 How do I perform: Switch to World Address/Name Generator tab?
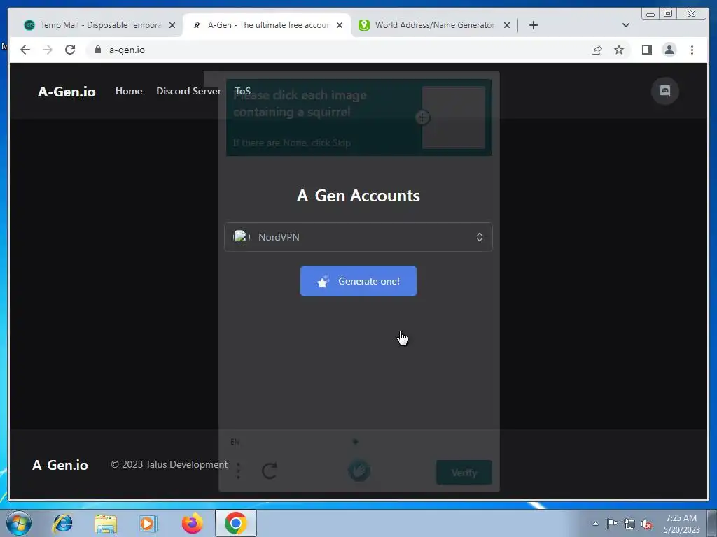point(434,25)
